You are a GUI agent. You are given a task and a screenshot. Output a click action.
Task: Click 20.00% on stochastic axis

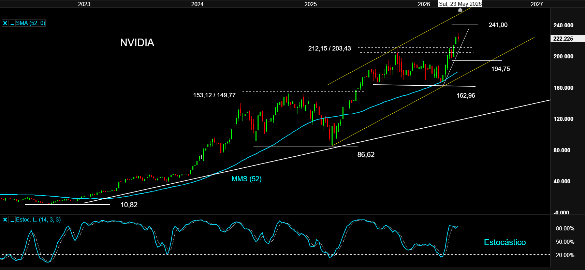point(565,255)
